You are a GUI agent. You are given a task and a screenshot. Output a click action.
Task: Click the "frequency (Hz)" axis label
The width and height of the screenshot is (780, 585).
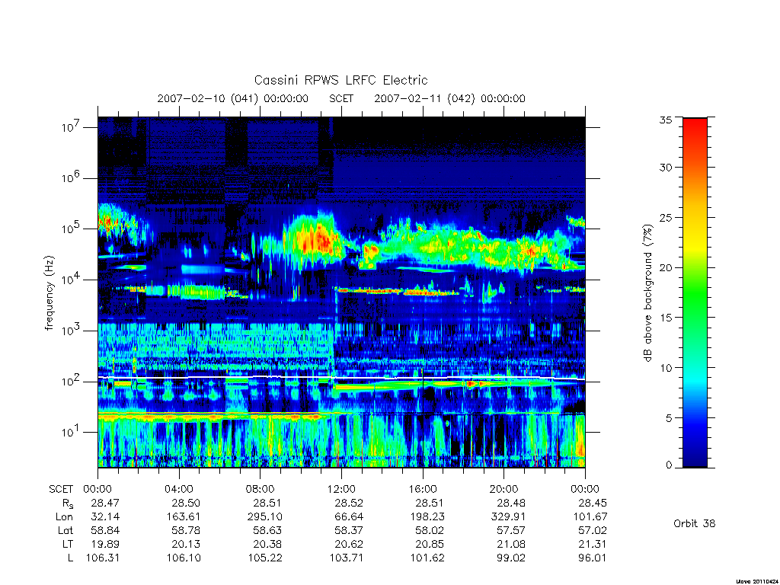49,293
